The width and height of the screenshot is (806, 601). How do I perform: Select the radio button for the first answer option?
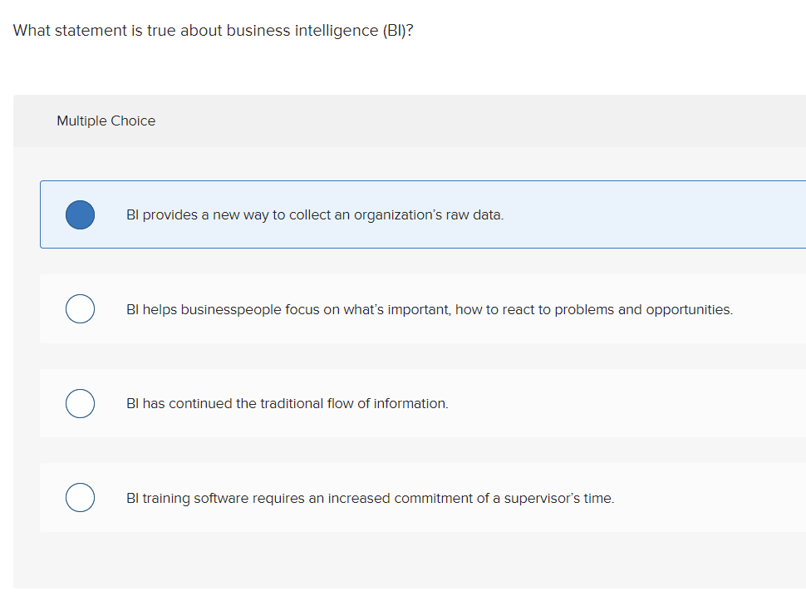(80, 214)
